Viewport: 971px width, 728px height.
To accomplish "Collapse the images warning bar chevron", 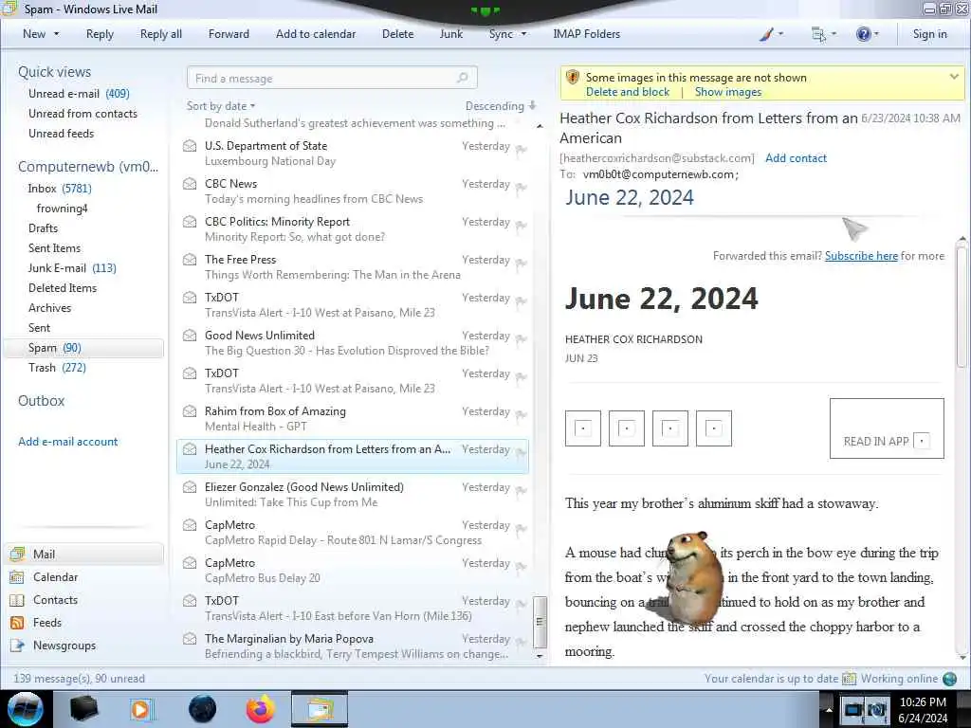I will click(954, 77).
